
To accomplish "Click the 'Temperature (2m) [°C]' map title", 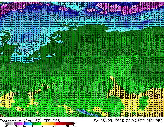I will 21,121.
